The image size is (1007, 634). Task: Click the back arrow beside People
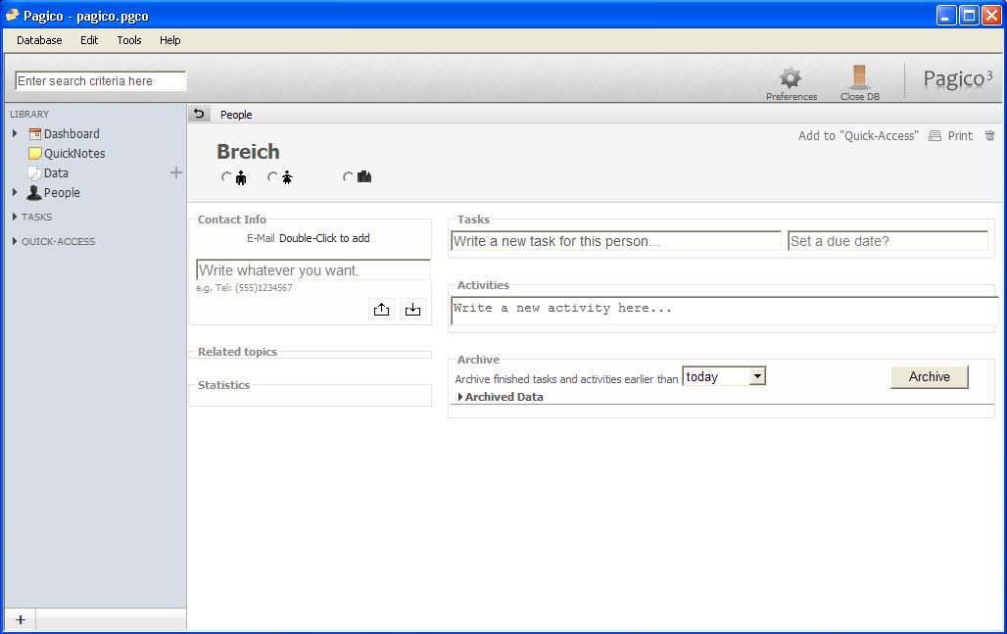click(x=199, y=114)
